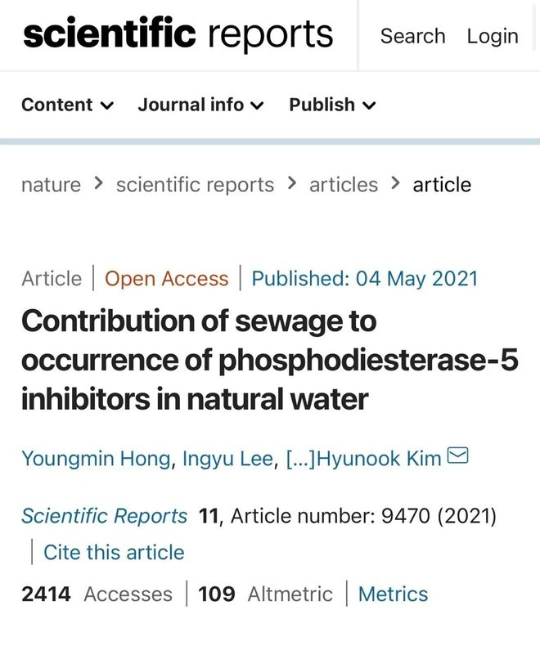Click the Published: 04 May 2021 date
The width and height of the screenshot is (540, 646).
click(x=364, y=279)
